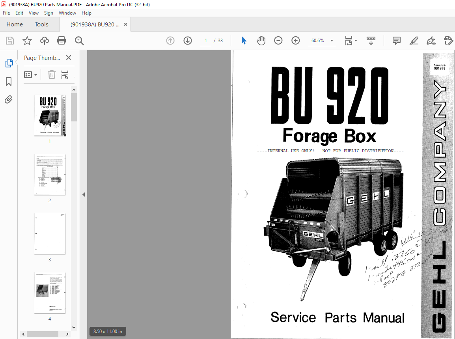The width and height of the screenshot is (455, 339).
Task: Open the Sign menu
Action: pyautogui.click(x=48, y=13)
